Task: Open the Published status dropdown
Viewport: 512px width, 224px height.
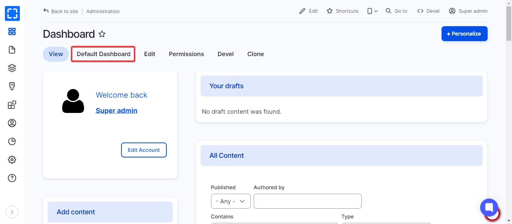Action: pos(231,201)
